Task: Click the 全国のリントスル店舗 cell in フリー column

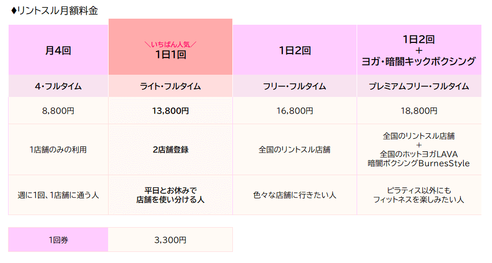Action: click(294, 149)
